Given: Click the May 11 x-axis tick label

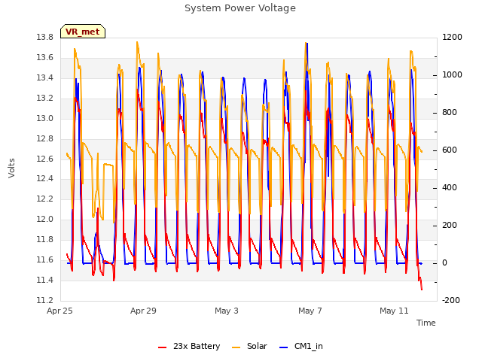Looking at the screenshot, I should [394, 311].
